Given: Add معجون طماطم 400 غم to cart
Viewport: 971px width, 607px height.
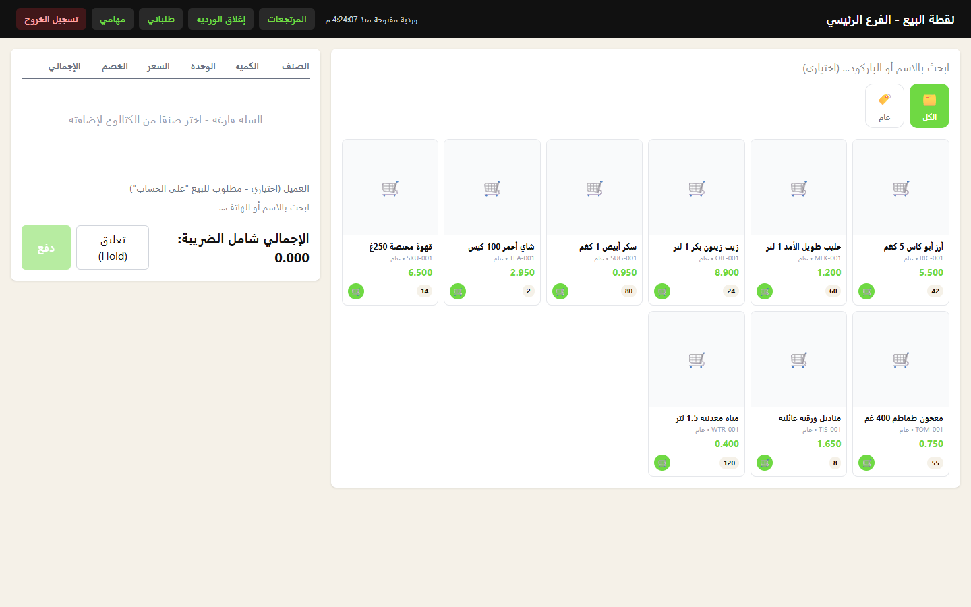Looking at the screenshot, I should pos(866,463).
